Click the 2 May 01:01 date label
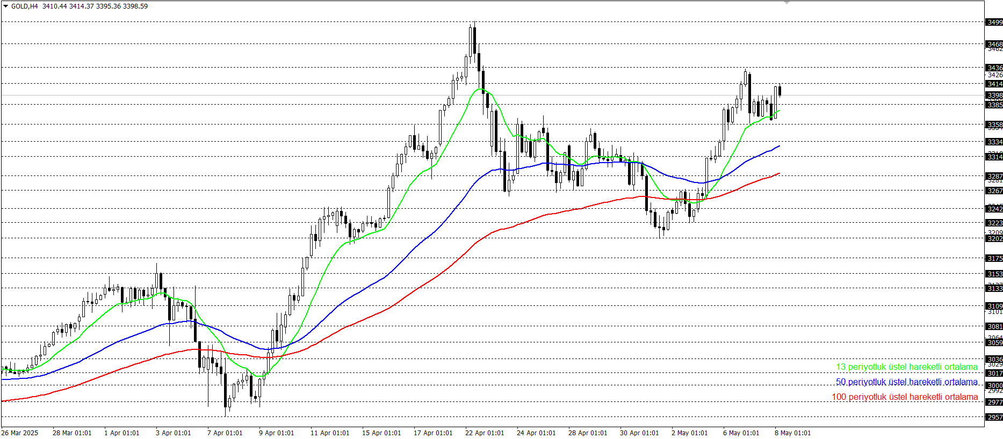The width and height of the screenshot is (1003, 439). coord(689,433)
